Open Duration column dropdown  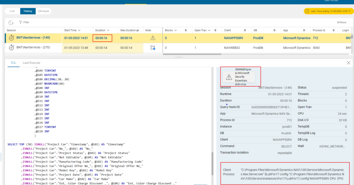[108, 30]
